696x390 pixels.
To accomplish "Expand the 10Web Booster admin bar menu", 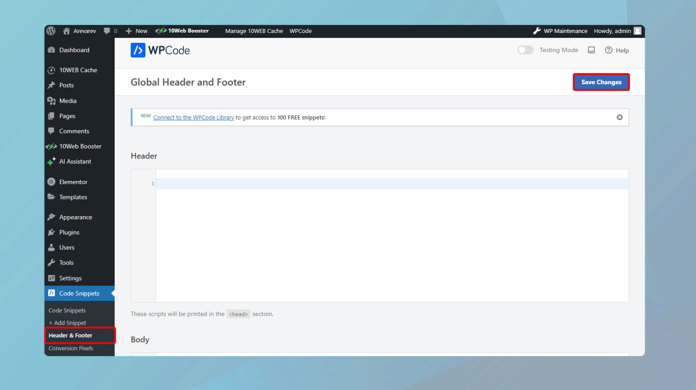I will pyautogui.click(x=182, y=31).
